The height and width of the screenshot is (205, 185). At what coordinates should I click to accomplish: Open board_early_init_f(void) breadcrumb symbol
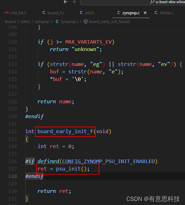pyautogui.click(x=109, y=22)
